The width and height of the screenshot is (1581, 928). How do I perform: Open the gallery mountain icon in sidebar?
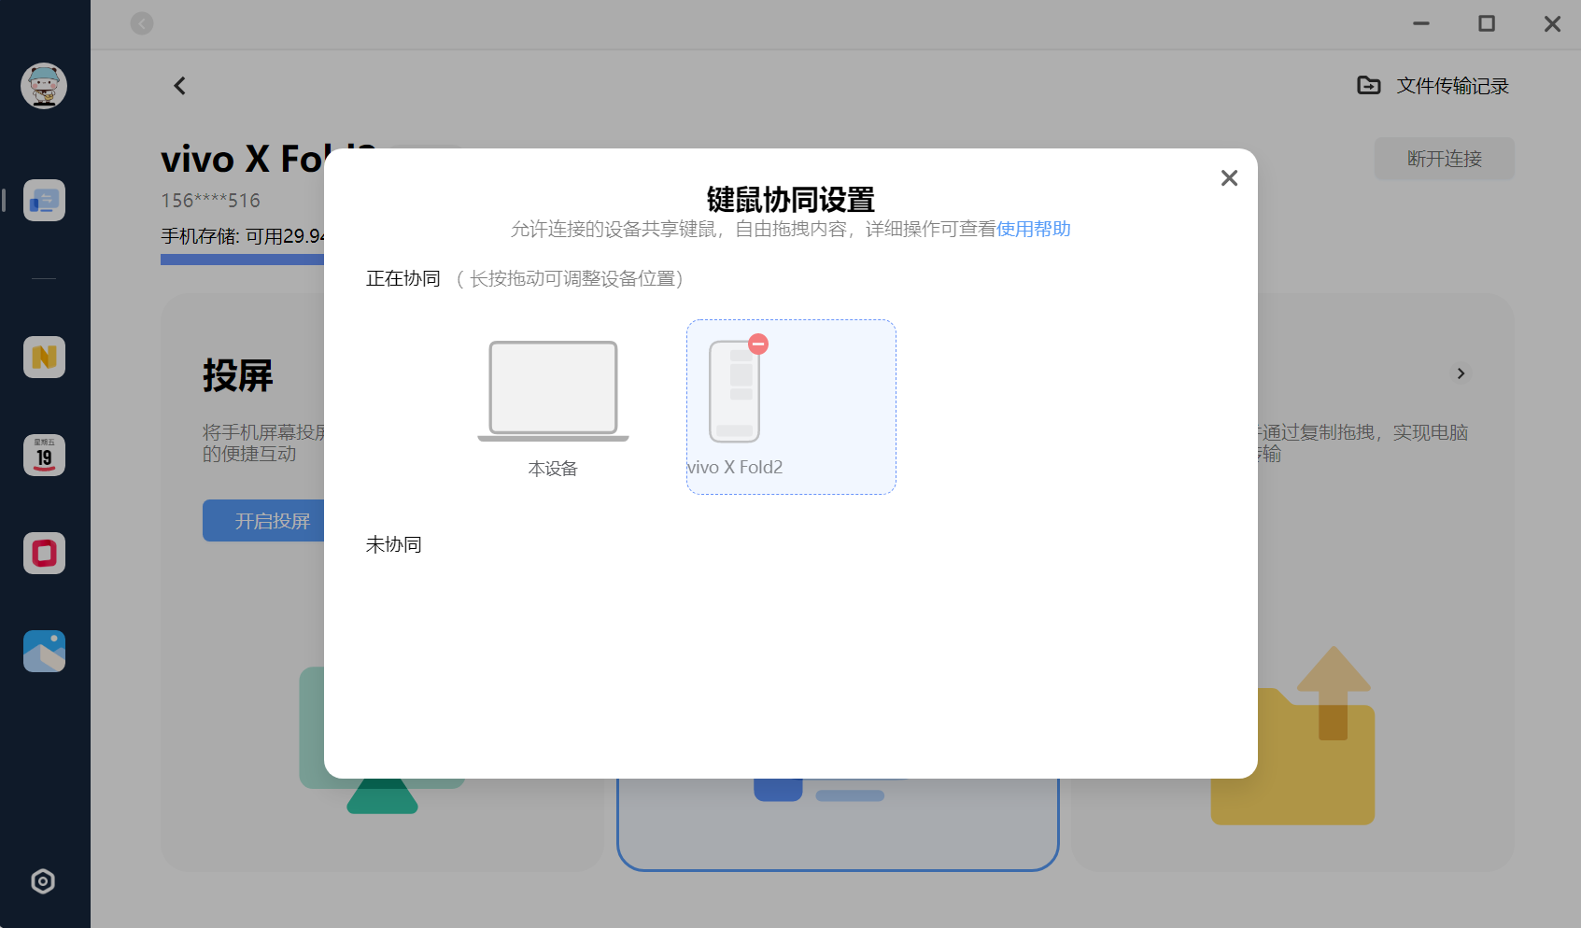[x=44, y=651]
